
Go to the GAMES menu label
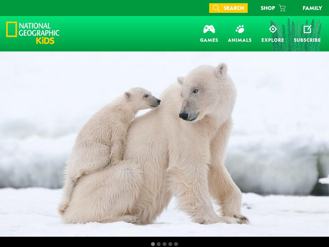(x=209, y=40)
